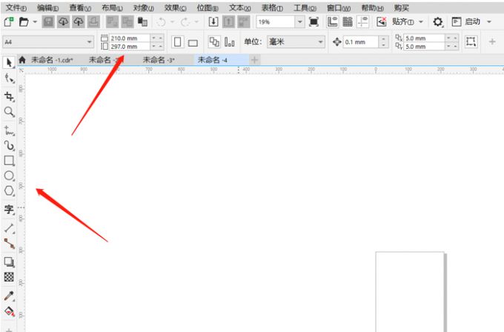Click the New document icon
504x332 pixels.
click(9, 21)
